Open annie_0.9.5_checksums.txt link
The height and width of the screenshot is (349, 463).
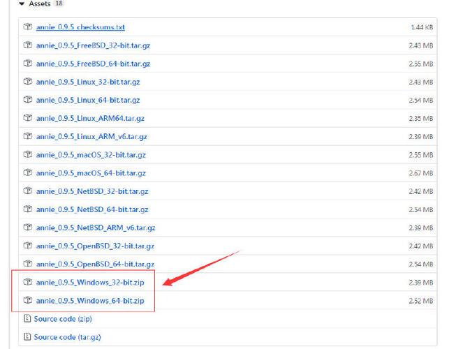[80, 27]
